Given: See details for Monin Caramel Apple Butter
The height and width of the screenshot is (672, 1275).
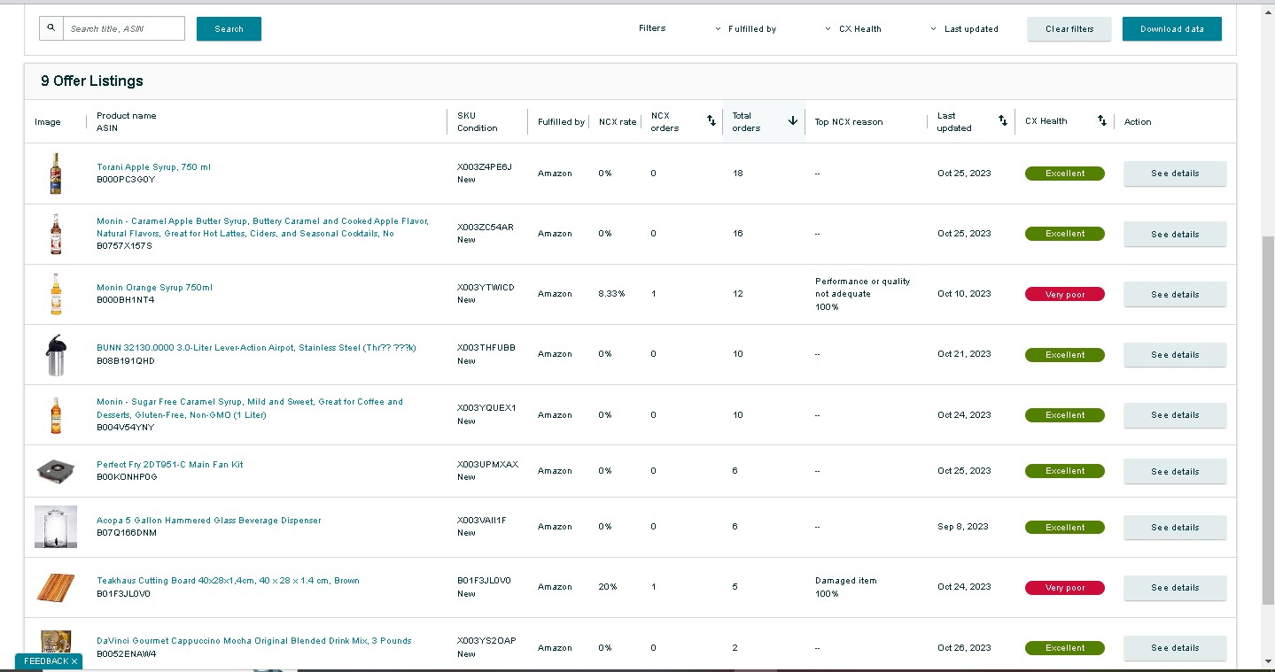Looking at the screenshot, I should pos(1175,234).
